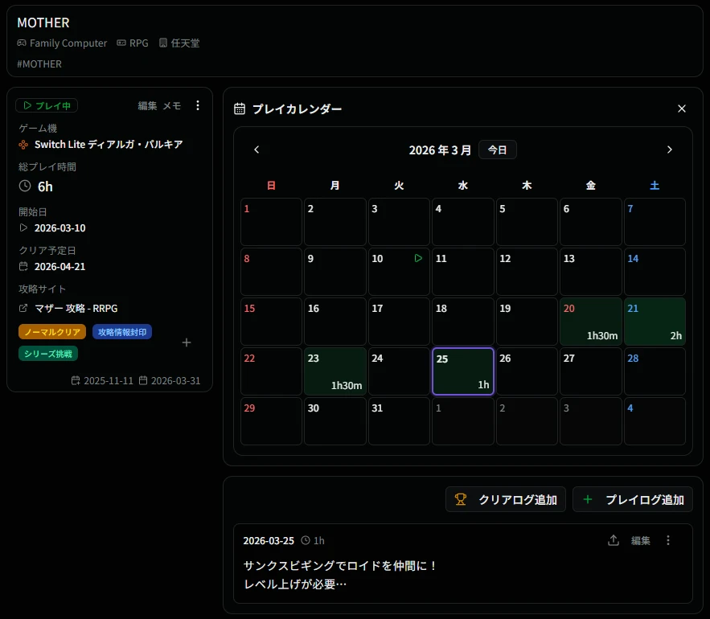Click 編集 on the 2026-03-25 play log
Image resolution: width=710 pixels, height=619 pixels.
640,540
